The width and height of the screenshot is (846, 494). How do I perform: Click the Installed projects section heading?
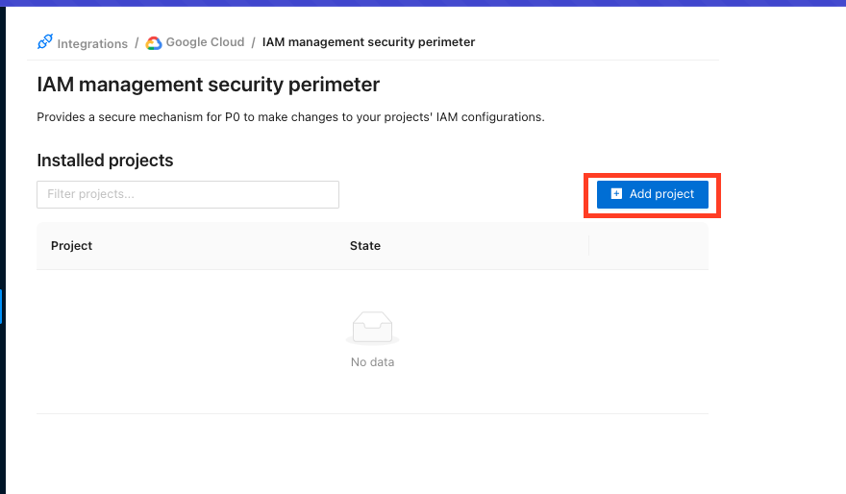click(x=105, y=161)
